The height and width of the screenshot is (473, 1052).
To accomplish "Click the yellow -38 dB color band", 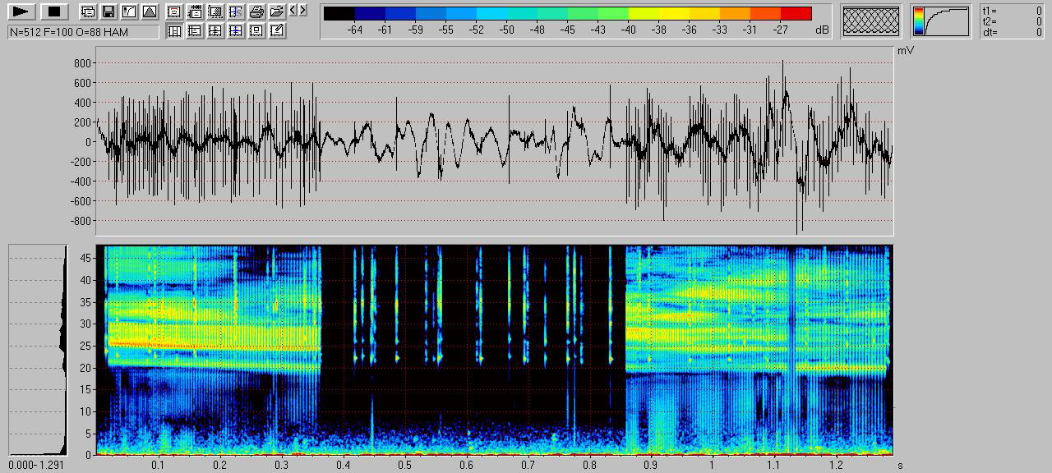I will [658, 13].
